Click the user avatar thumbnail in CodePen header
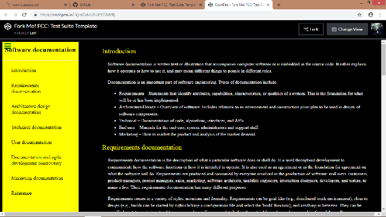386x217 pixels. pos(377,29)
